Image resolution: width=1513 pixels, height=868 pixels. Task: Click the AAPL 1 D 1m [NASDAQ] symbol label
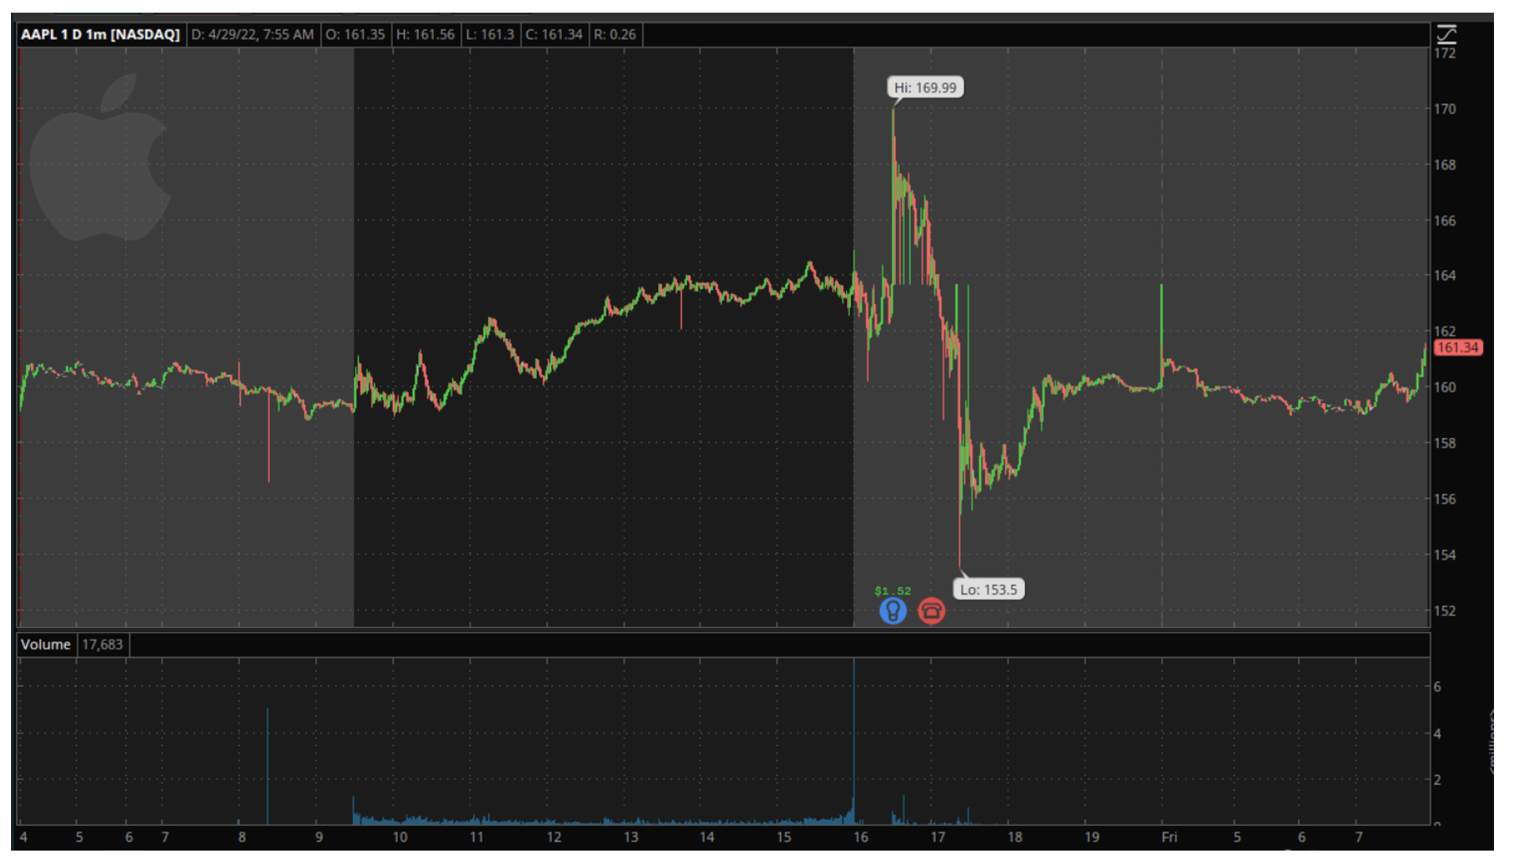[x=101, y=34]
